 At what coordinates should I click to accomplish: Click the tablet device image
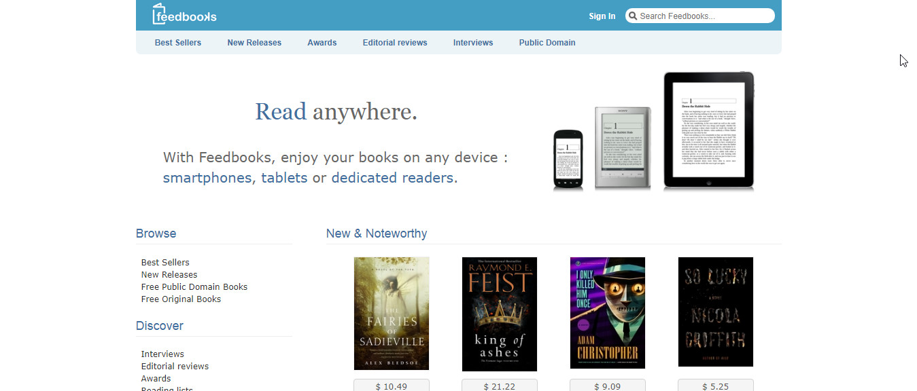708,130
